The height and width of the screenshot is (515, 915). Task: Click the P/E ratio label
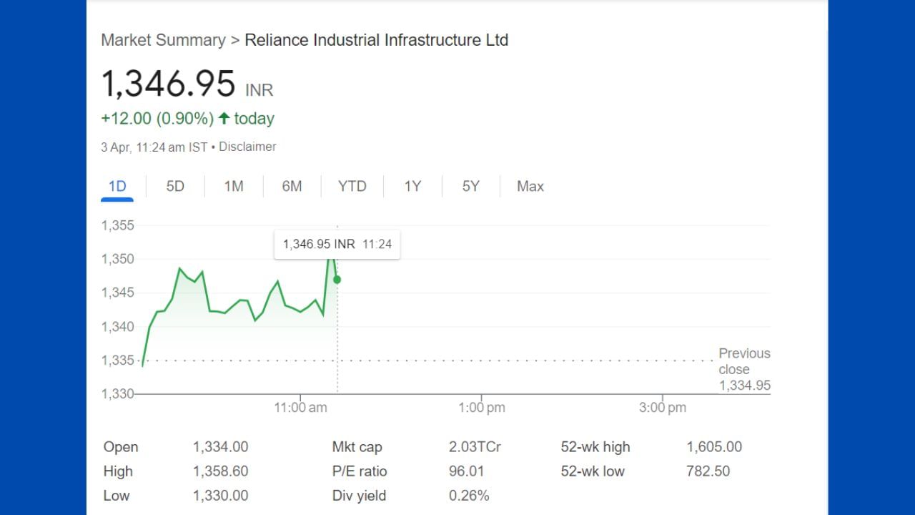point(360,471)
